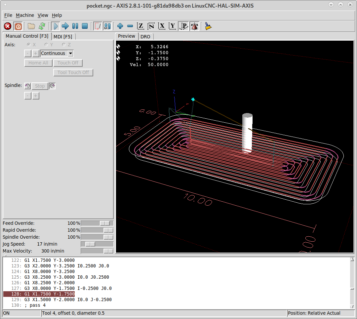
Task: Switch to front Y view
Action: [172, 26]
